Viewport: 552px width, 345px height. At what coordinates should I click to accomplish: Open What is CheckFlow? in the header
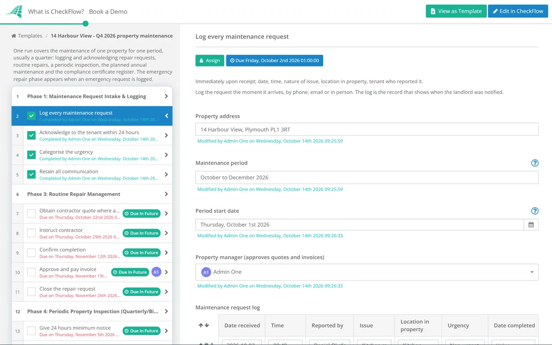click(x=56, y=12)
